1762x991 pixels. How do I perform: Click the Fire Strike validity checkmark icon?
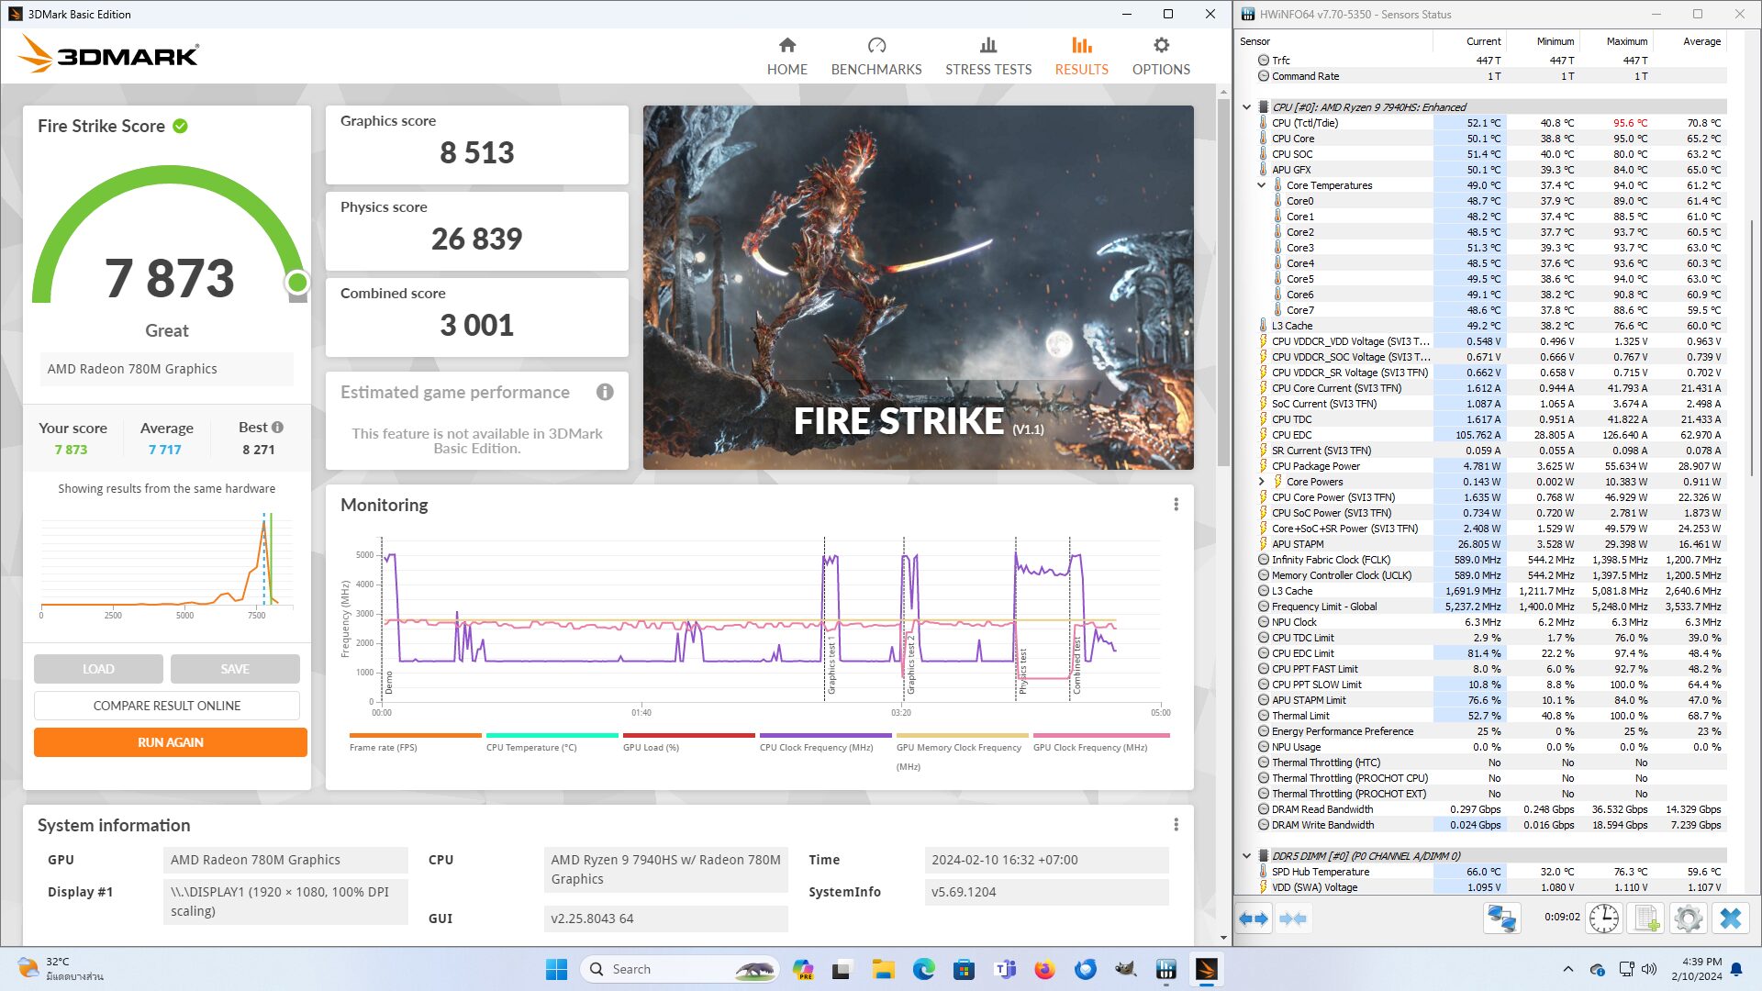(x=181, y=126)
